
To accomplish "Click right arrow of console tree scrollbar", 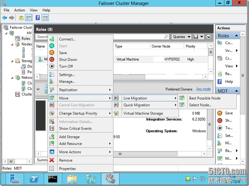I will [29, 161].
